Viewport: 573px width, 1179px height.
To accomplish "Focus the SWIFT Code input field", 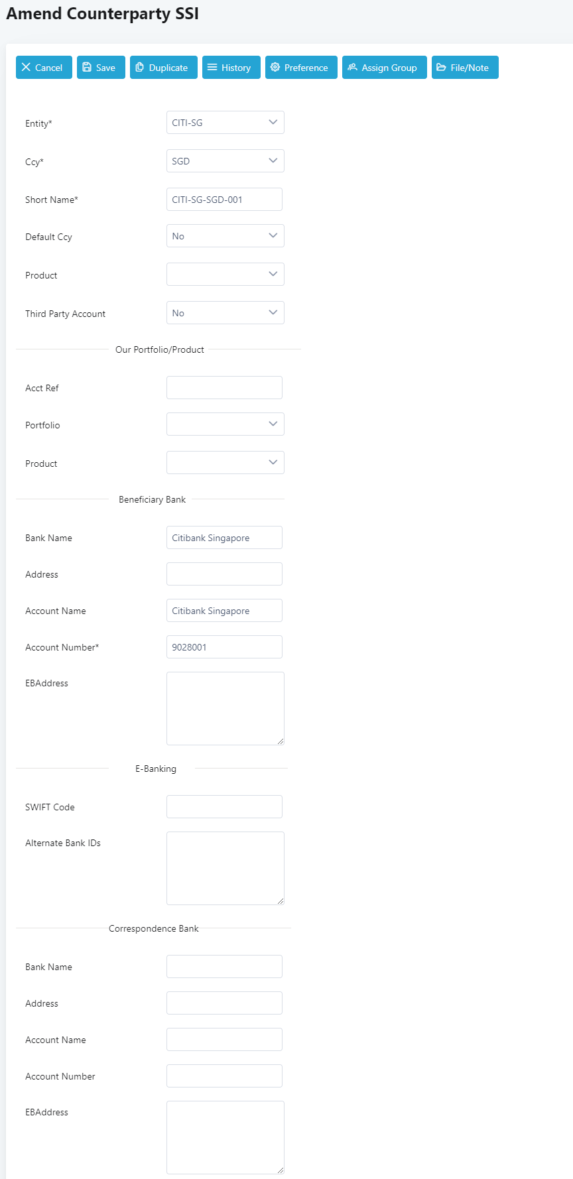I will [224, 807].
